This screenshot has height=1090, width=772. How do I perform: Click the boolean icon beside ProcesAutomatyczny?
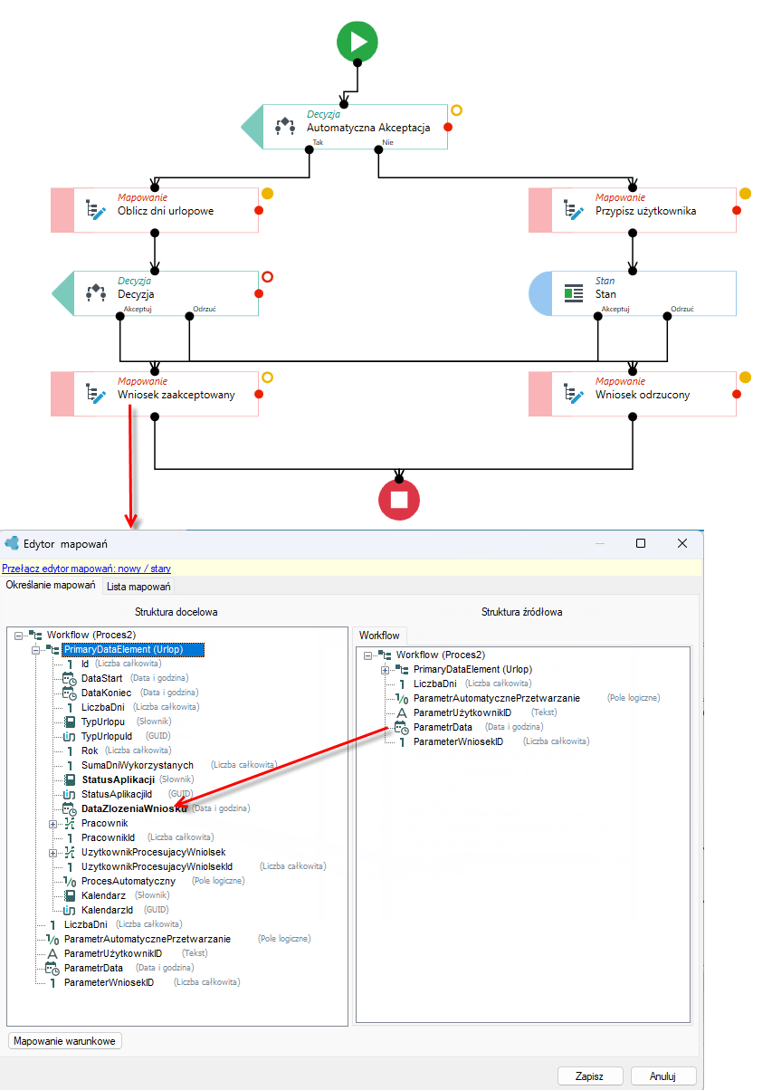(69, 881)
